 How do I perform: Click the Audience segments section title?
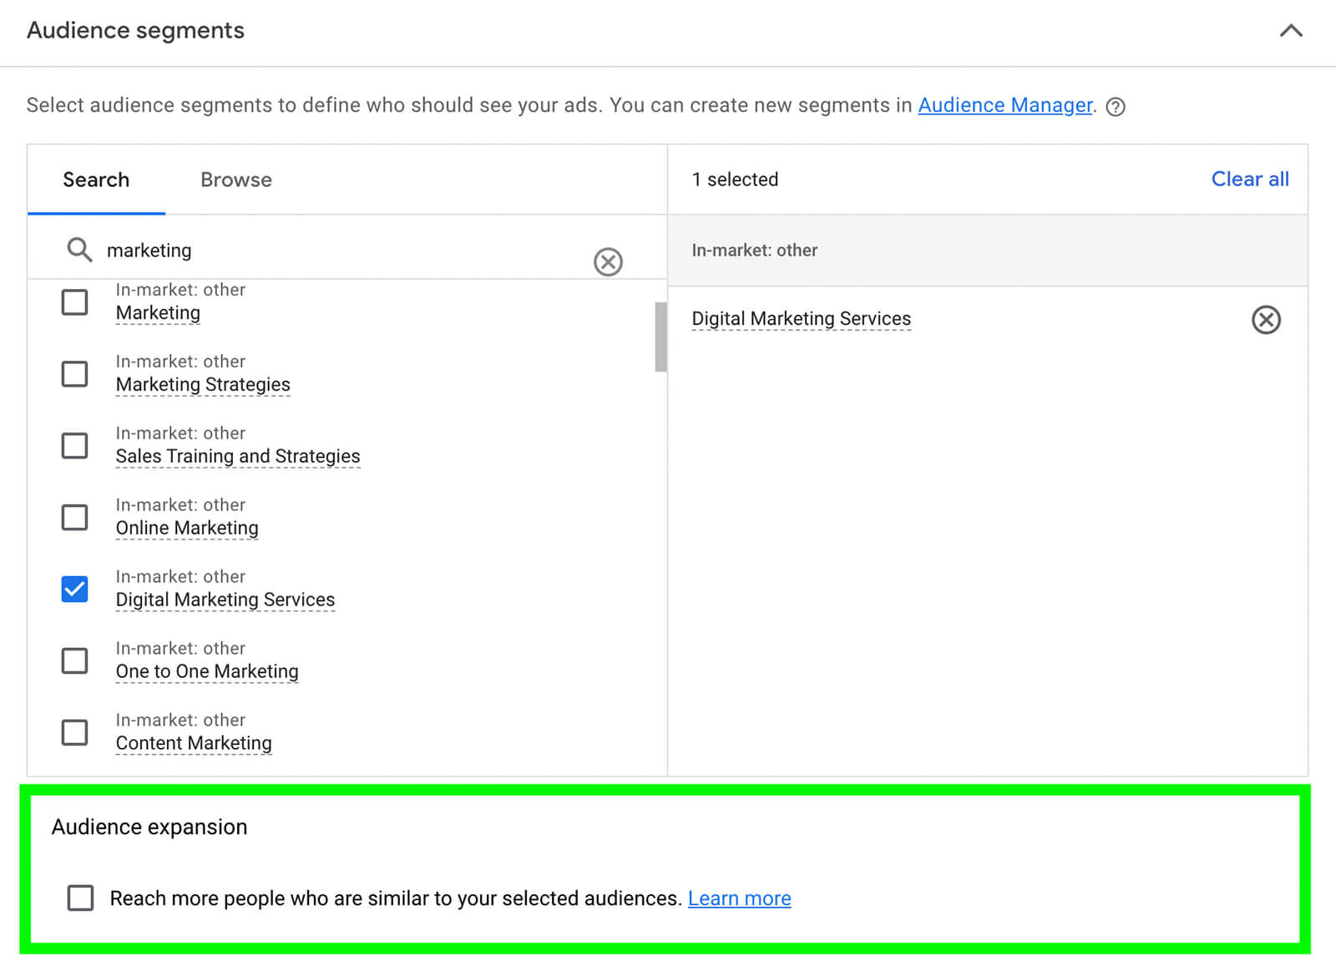135,31
